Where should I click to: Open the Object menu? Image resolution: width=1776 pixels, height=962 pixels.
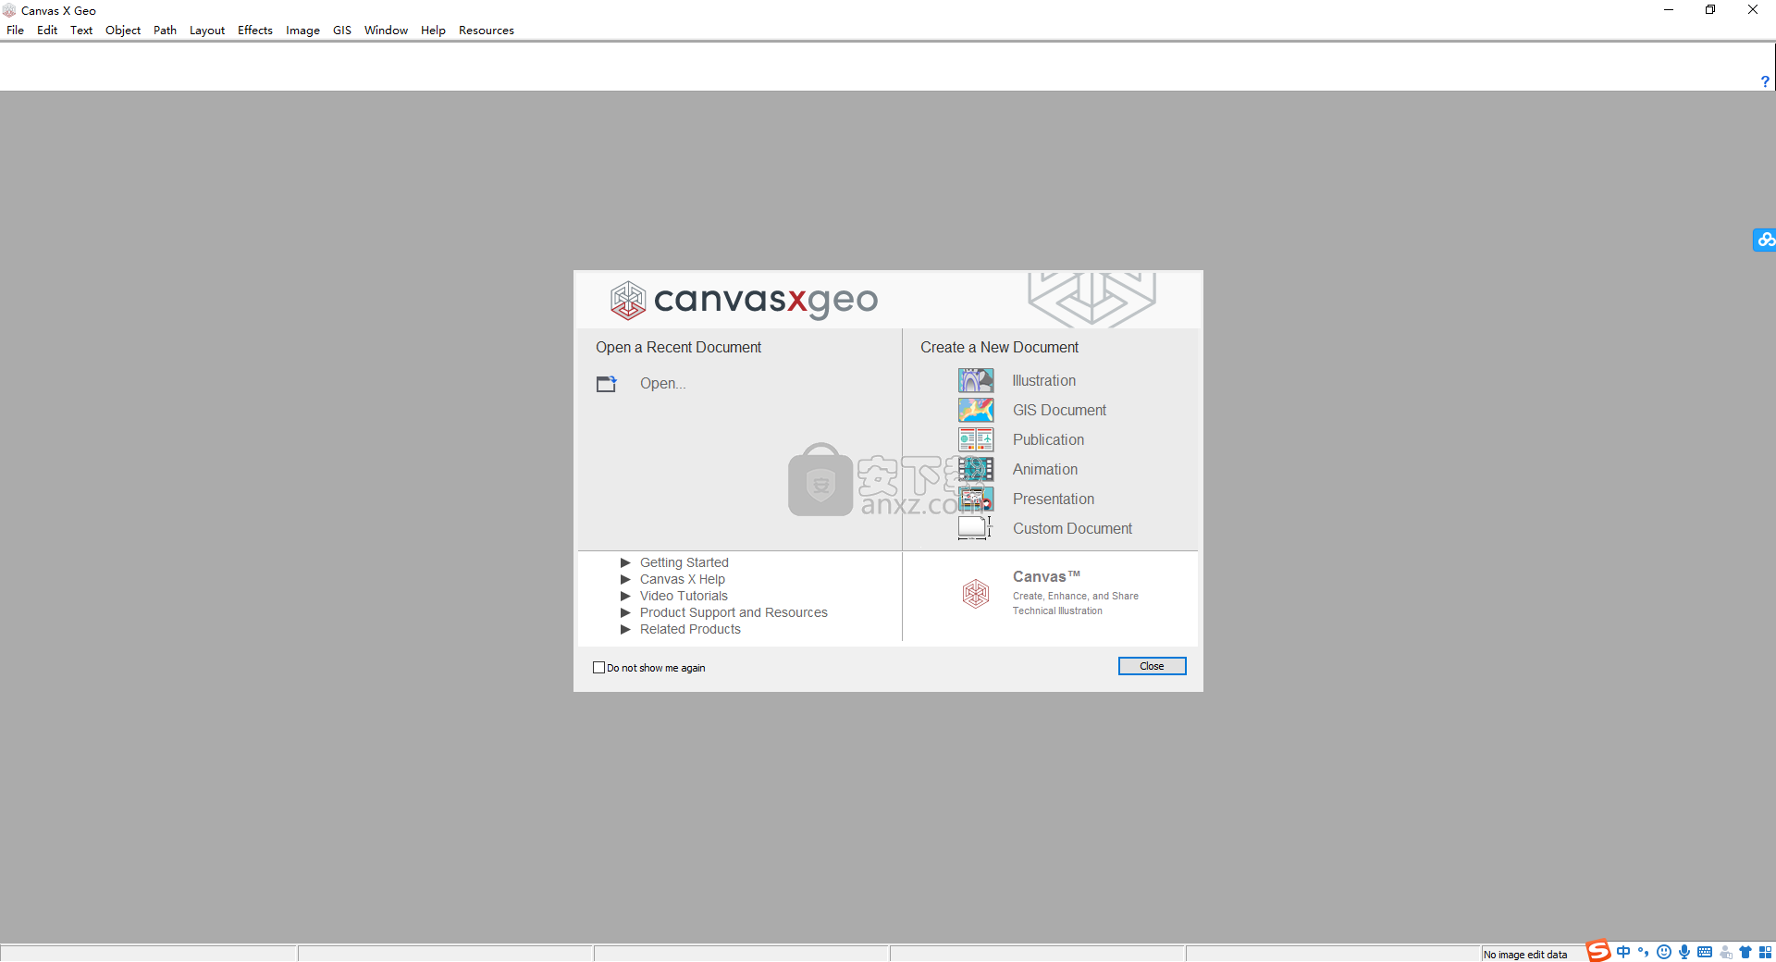click(123, 30)
